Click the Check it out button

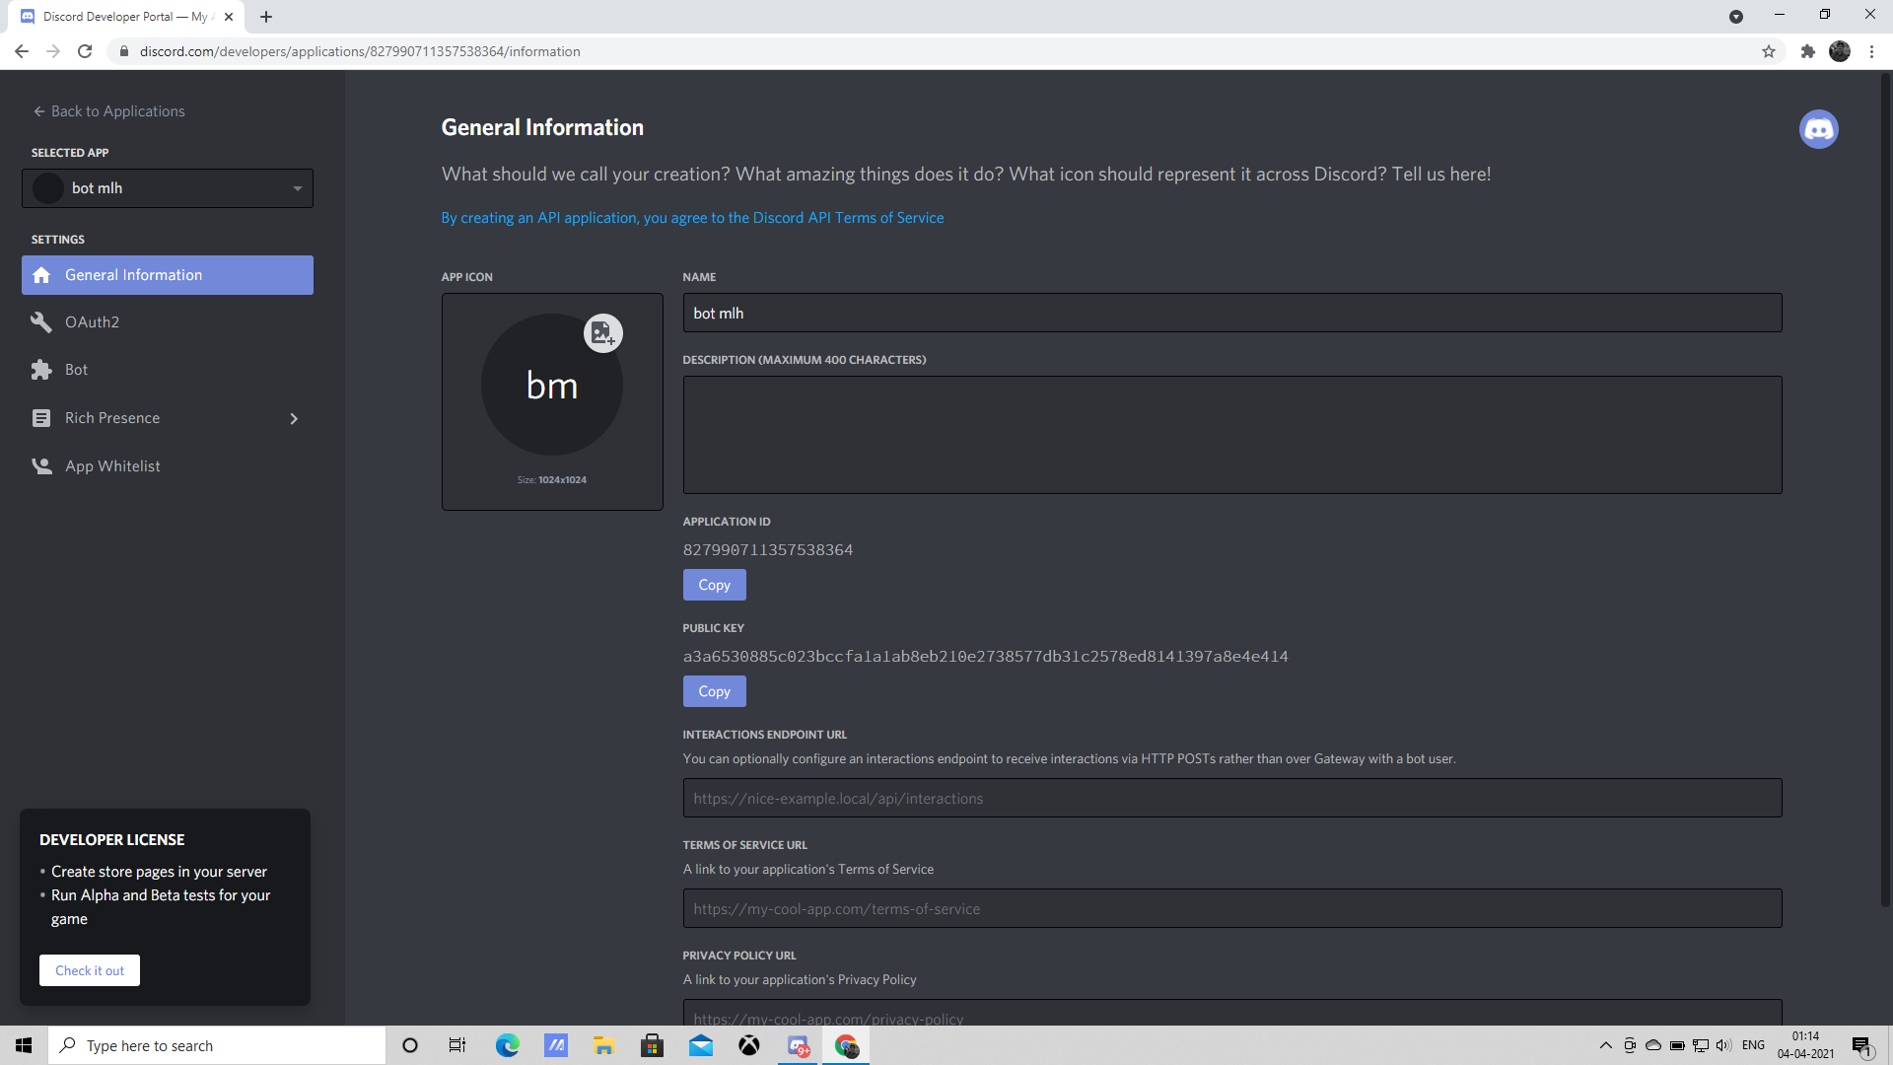(x=90, y=970)
